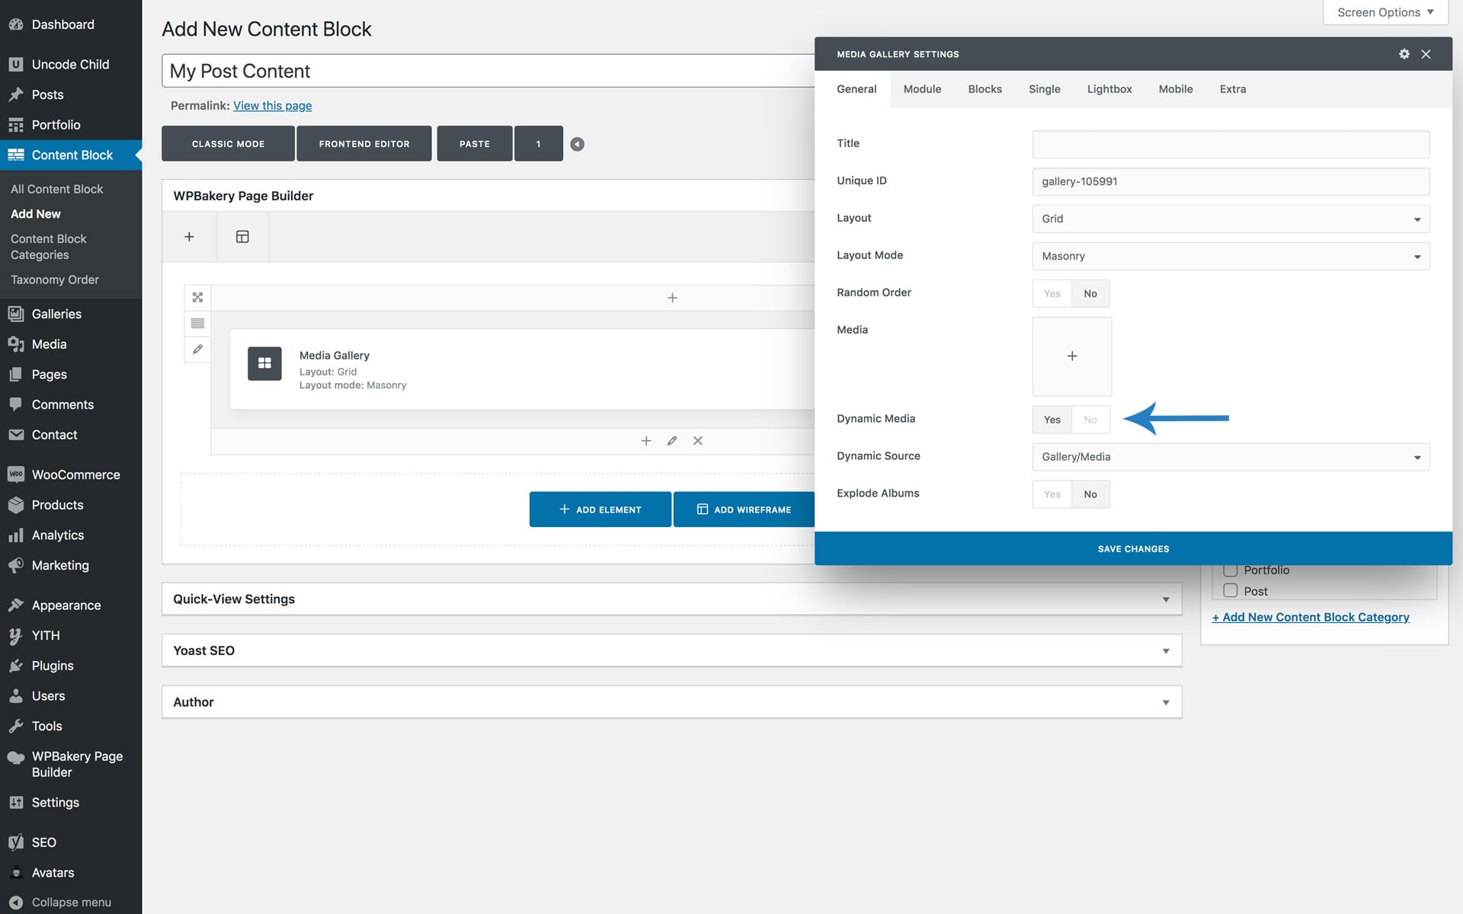1463x914 pixels.
Task: Open the Dynamic Source dropdown
Action: pyautogui.click(x=1230, y=457)
